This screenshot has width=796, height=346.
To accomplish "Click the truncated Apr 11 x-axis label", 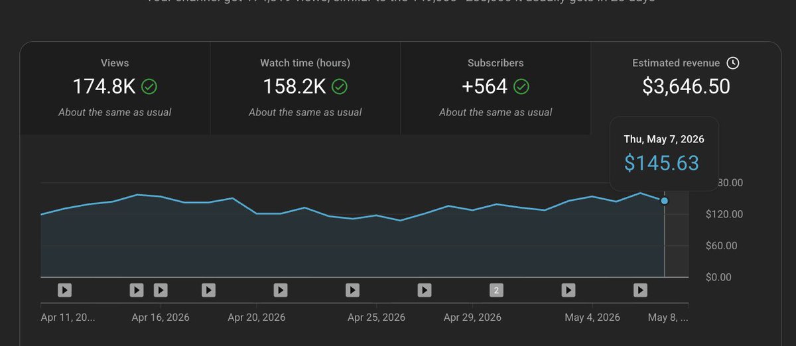I will [x=68, y=317].
